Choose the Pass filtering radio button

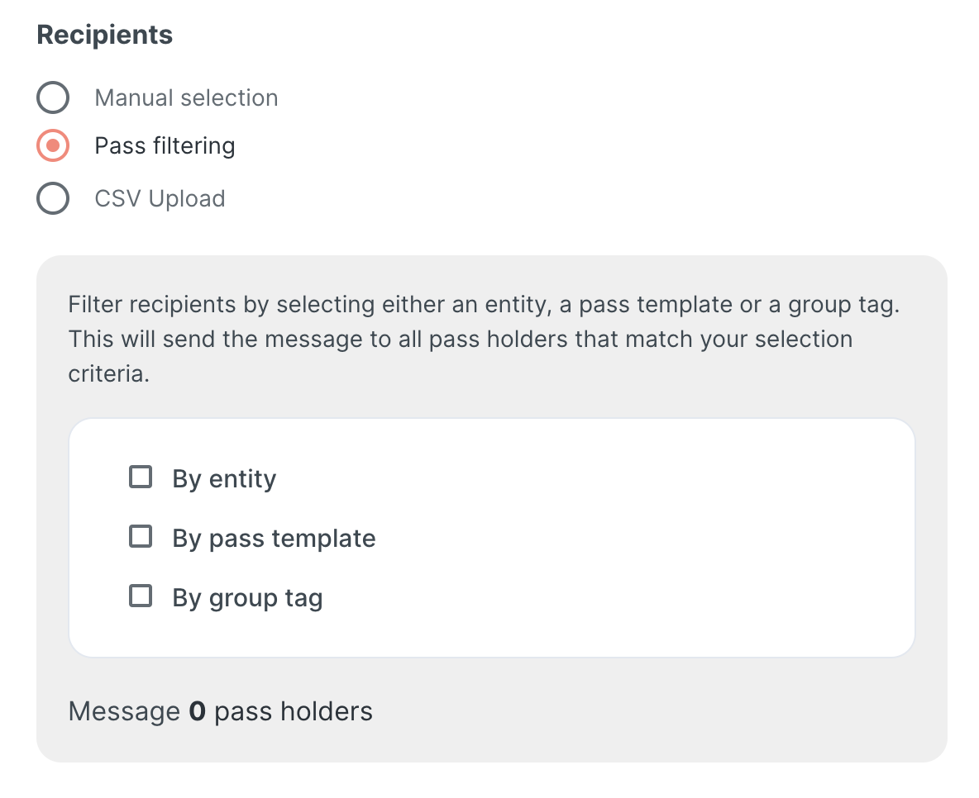52,146
